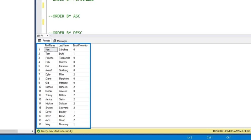Select the cell containing Ken
Image resolution: width=251 pixels, height=140 pixels.
coord(51,50)
